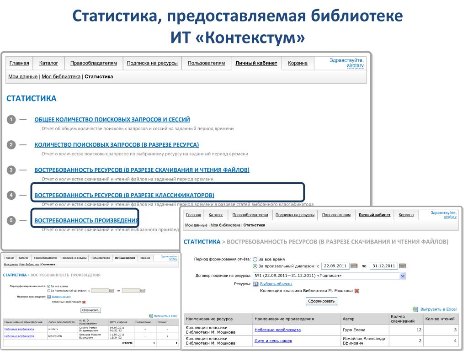
Task: Click the start date field showing 22.09.2011
Action: click(x=335, y=266)
